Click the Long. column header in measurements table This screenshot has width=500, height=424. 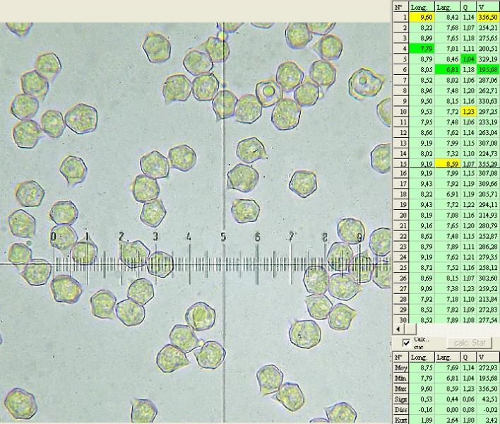click(x=421, y=6)
